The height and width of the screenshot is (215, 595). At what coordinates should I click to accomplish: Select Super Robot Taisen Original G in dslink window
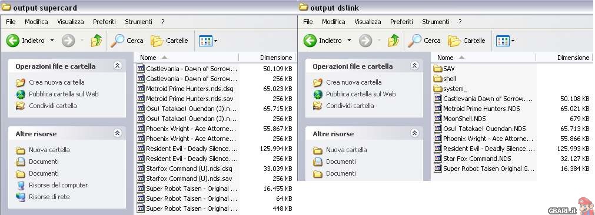click(484, 169)
